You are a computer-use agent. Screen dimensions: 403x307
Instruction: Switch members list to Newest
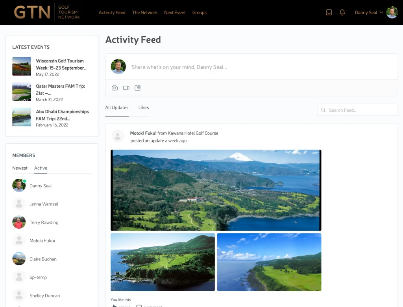[20, 168]
